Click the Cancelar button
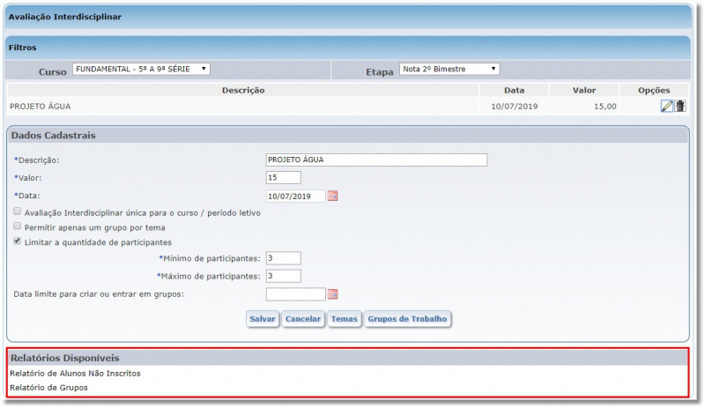The image size is (705, 408). click(303, 319)
